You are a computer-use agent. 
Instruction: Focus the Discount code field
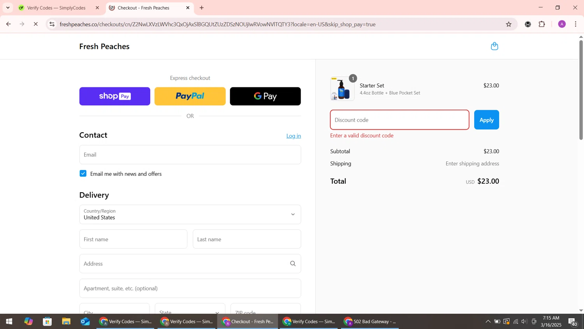pos(399,120)
